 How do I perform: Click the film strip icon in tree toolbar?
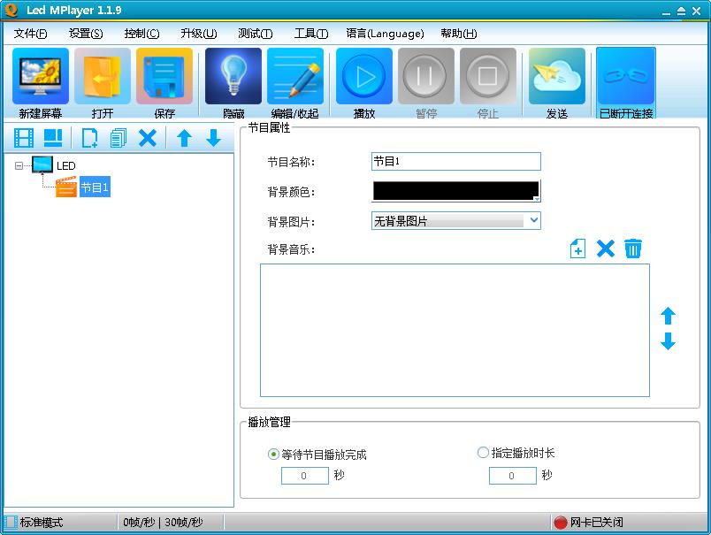coord(24,138)
